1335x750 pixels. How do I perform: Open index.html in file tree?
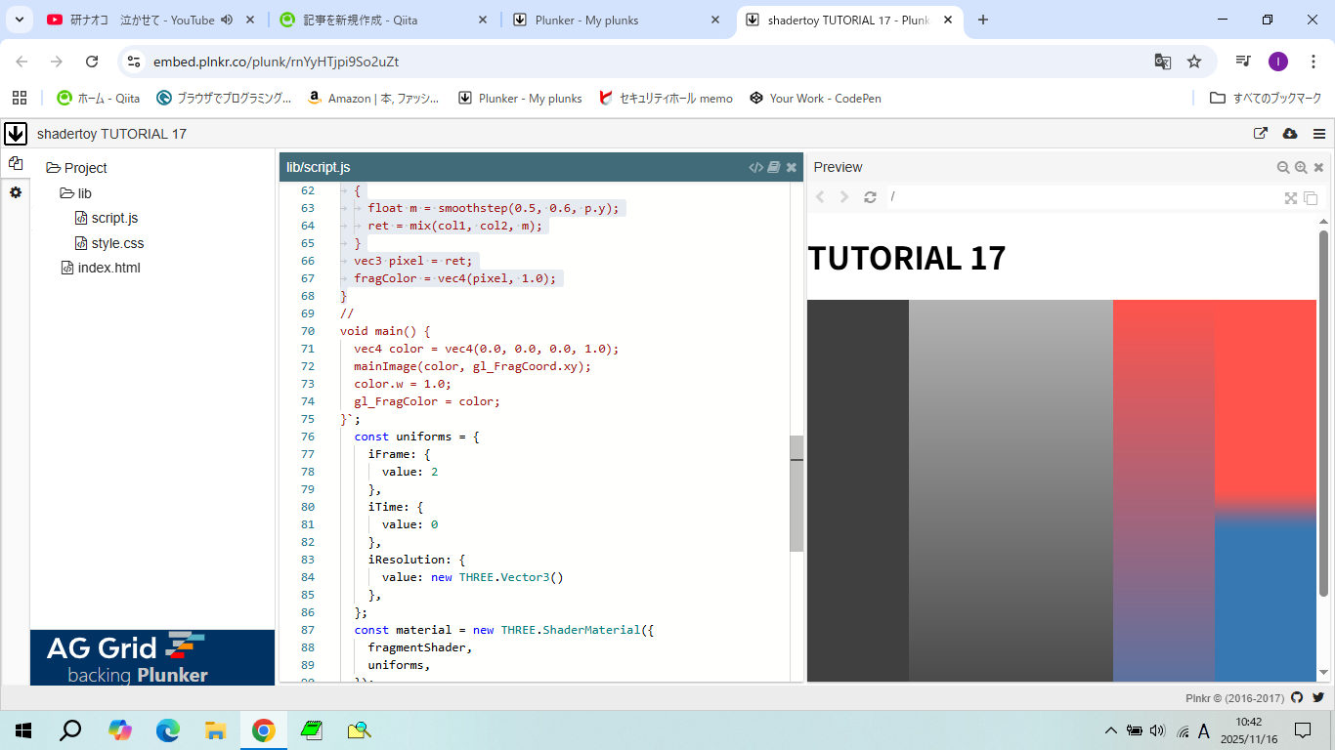pos(101,268)
